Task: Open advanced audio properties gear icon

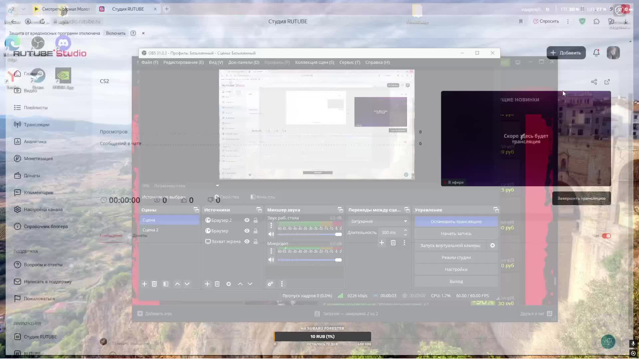Action: coord(270,284)
